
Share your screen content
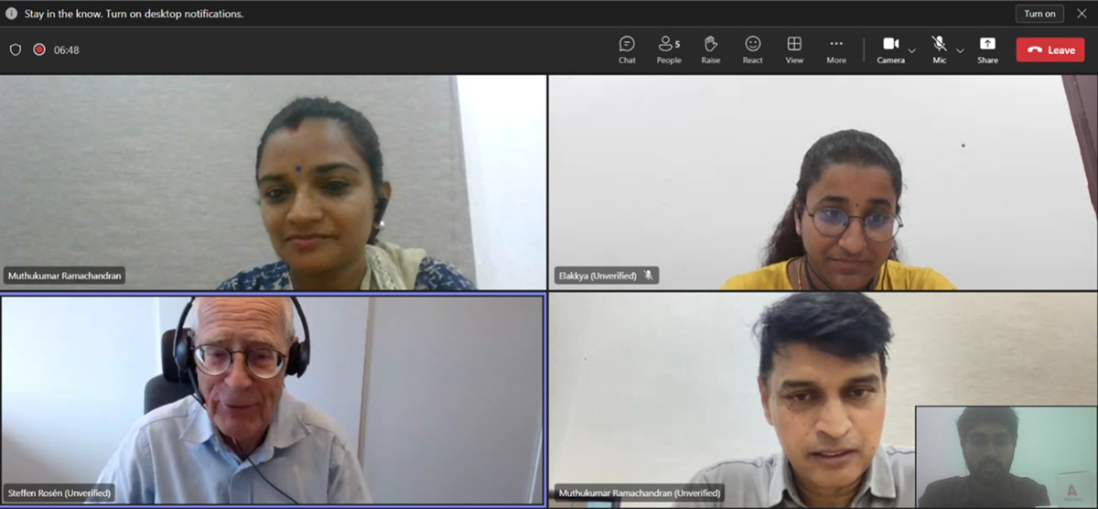tap(987, 49)
